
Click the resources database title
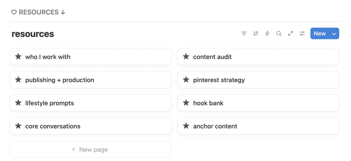click(x=33, y=34)
